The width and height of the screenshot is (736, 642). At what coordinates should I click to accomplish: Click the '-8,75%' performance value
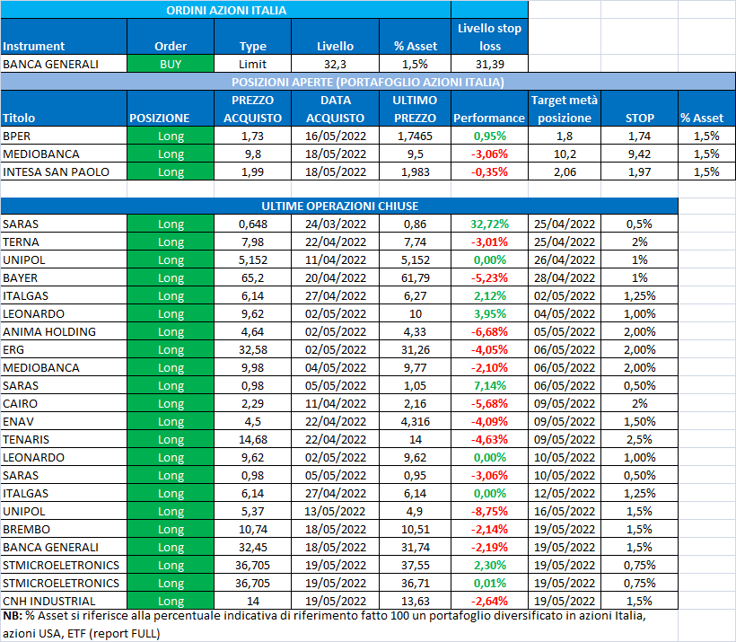pos(489,511)
